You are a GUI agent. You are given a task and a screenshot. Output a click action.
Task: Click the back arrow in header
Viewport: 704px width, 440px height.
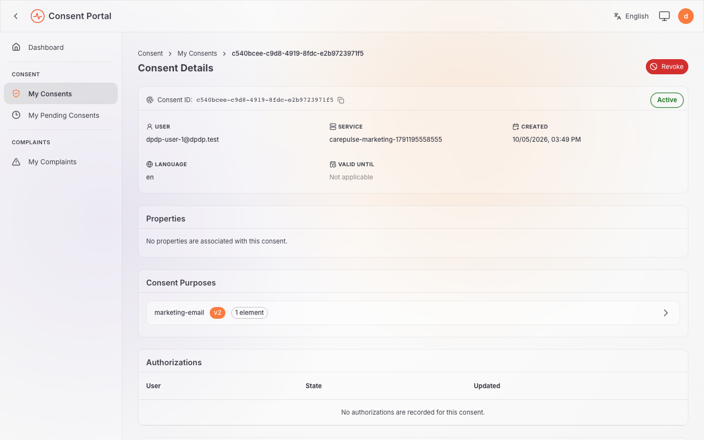coord(16,16)
